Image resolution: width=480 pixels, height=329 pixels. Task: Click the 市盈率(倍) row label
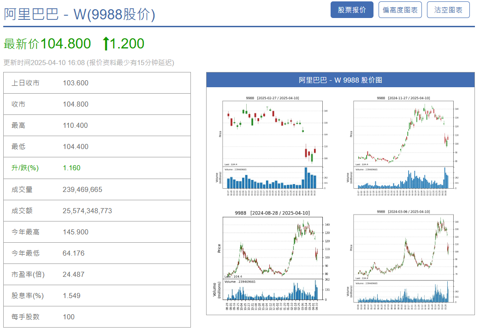click(x=28, y=275)
